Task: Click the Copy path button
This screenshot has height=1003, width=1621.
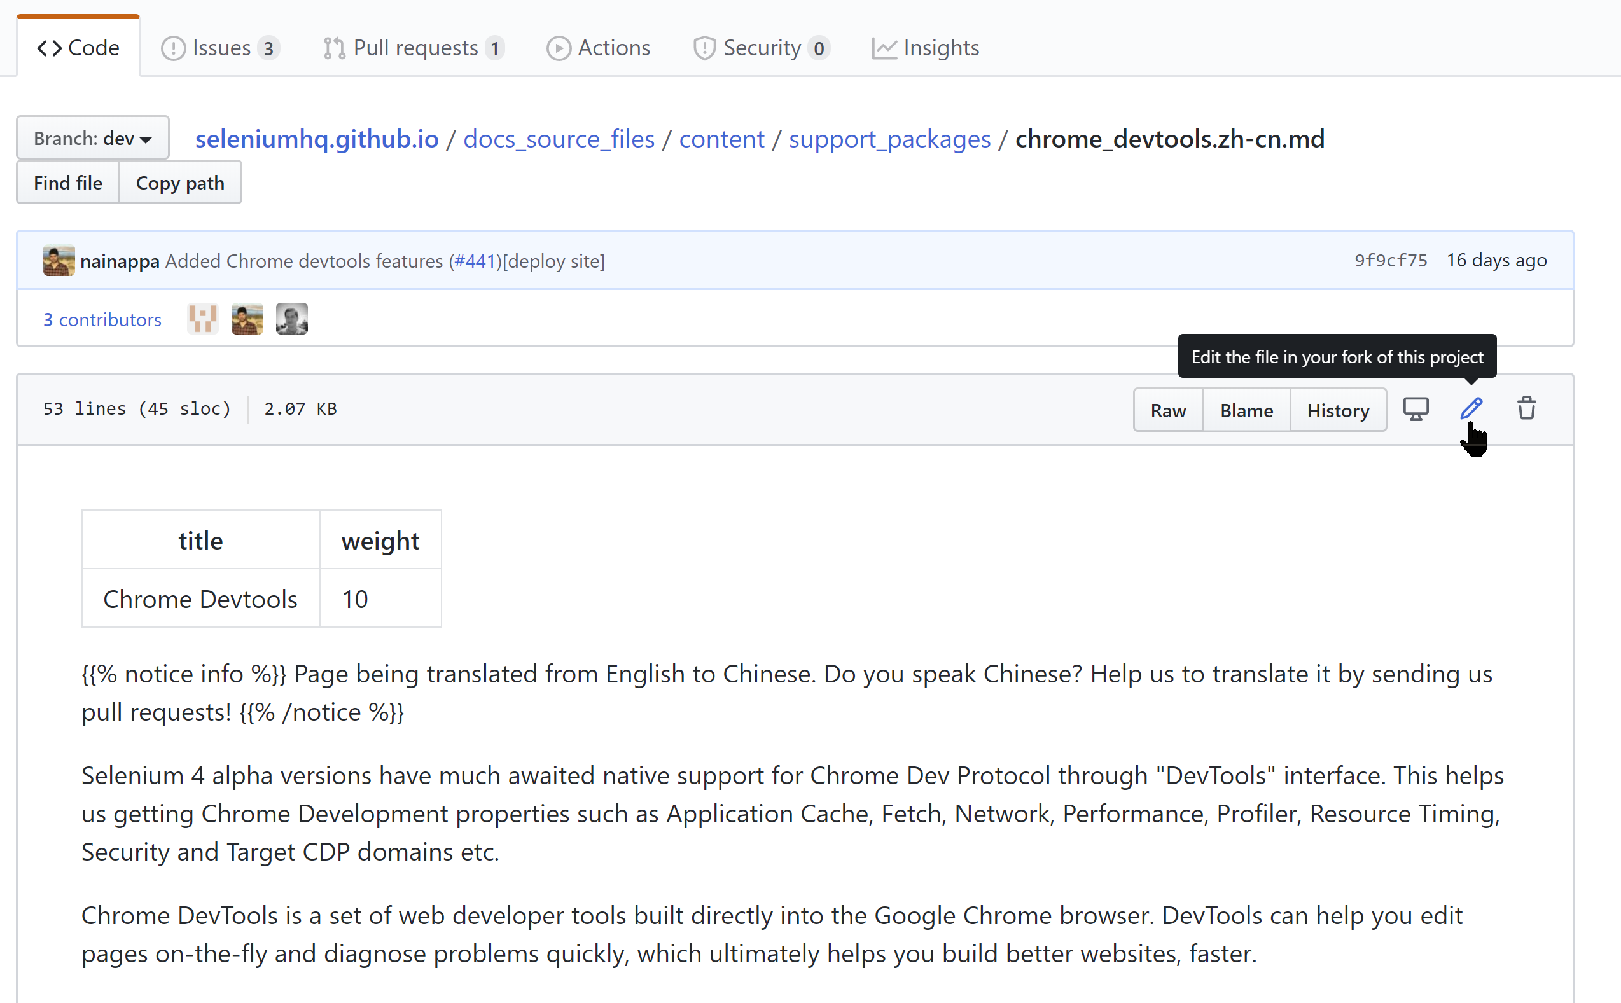Action: click(180, 183)
